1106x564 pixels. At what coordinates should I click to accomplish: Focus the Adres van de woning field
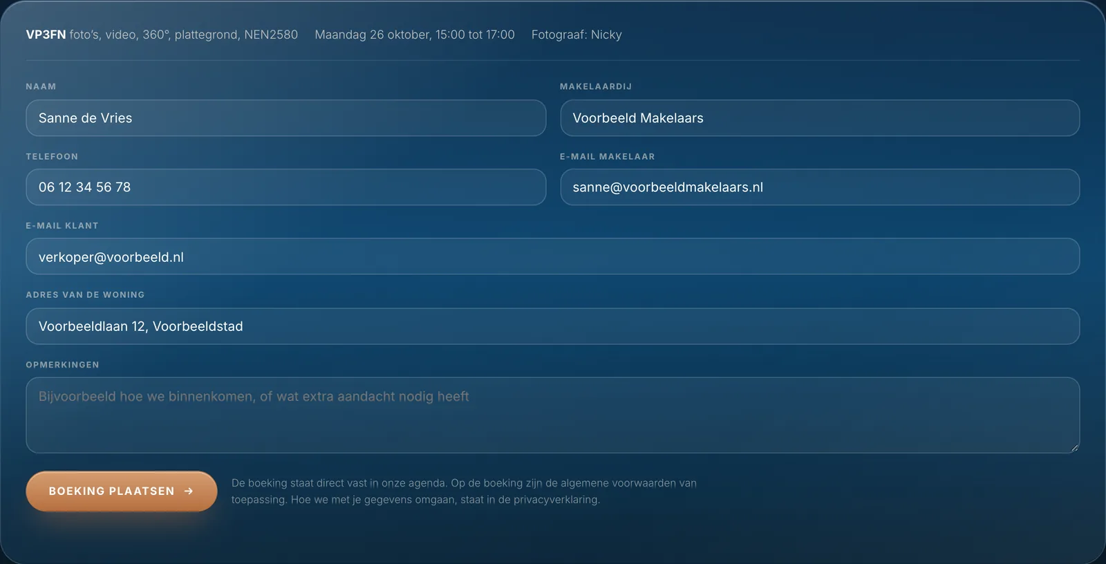553,326
